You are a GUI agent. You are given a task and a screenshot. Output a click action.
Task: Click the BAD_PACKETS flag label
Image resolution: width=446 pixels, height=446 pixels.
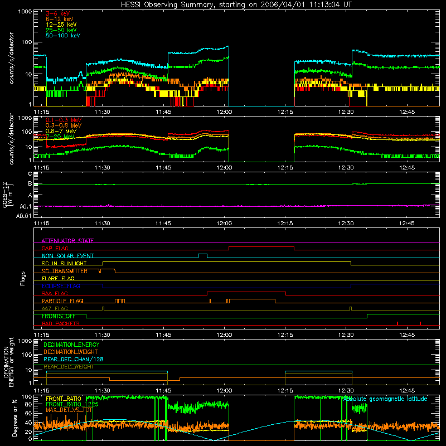point(61,323)
